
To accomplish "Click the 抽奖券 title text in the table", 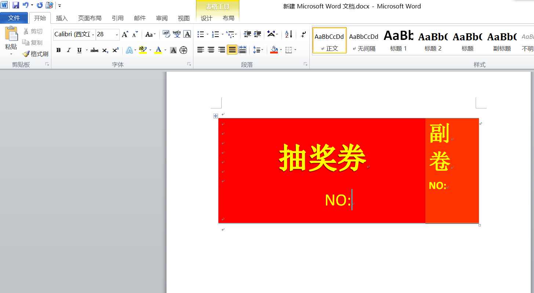I will 323,158.
